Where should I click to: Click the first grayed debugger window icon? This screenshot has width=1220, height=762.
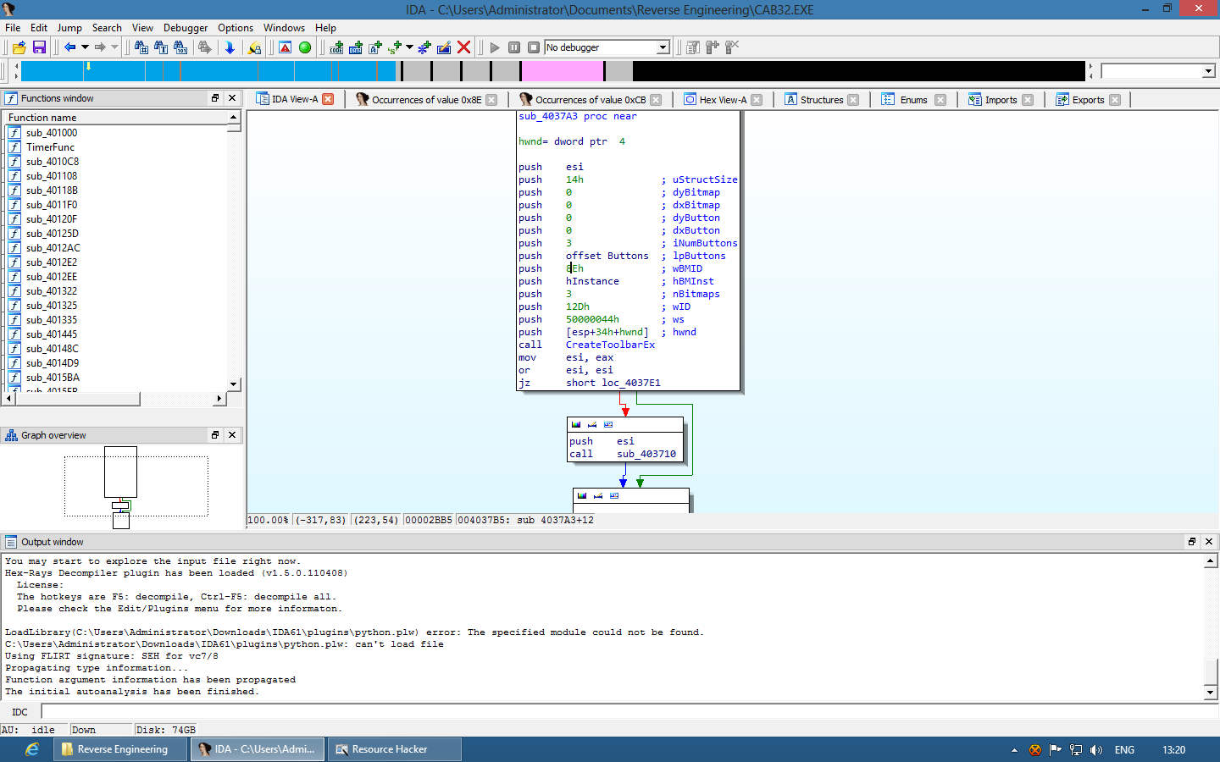pos(693,47)
